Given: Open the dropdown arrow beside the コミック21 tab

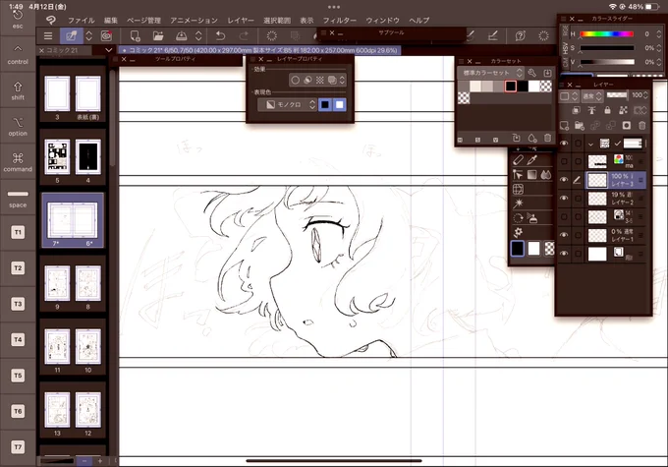Looking at the screenshot, I should (109, 50).
